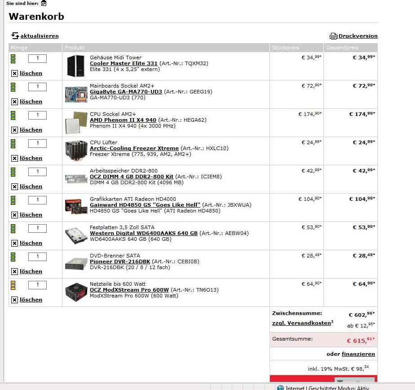The width and height of the screenshot is (415, 390).
Task: Click the delete X icon for Western Digital WD6400AAKS
Action: [x=14, y=244]
